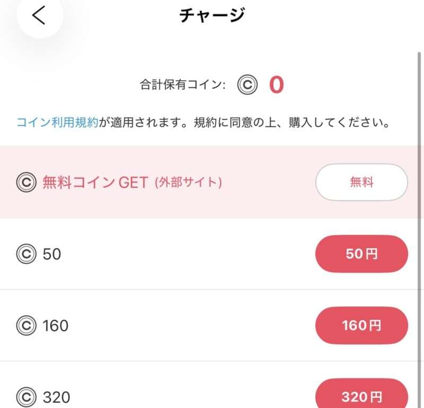Purchase coins using the 160円 button

click(x=361, y=325)
